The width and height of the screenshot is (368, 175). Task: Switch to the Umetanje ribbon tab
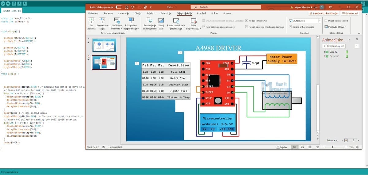click(124, 13)
